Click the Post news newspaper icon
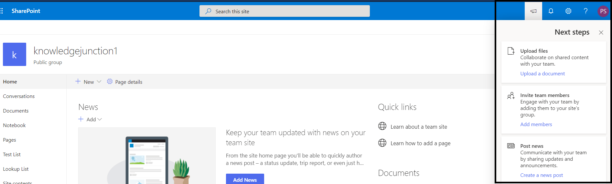 [x=511, y=146]
